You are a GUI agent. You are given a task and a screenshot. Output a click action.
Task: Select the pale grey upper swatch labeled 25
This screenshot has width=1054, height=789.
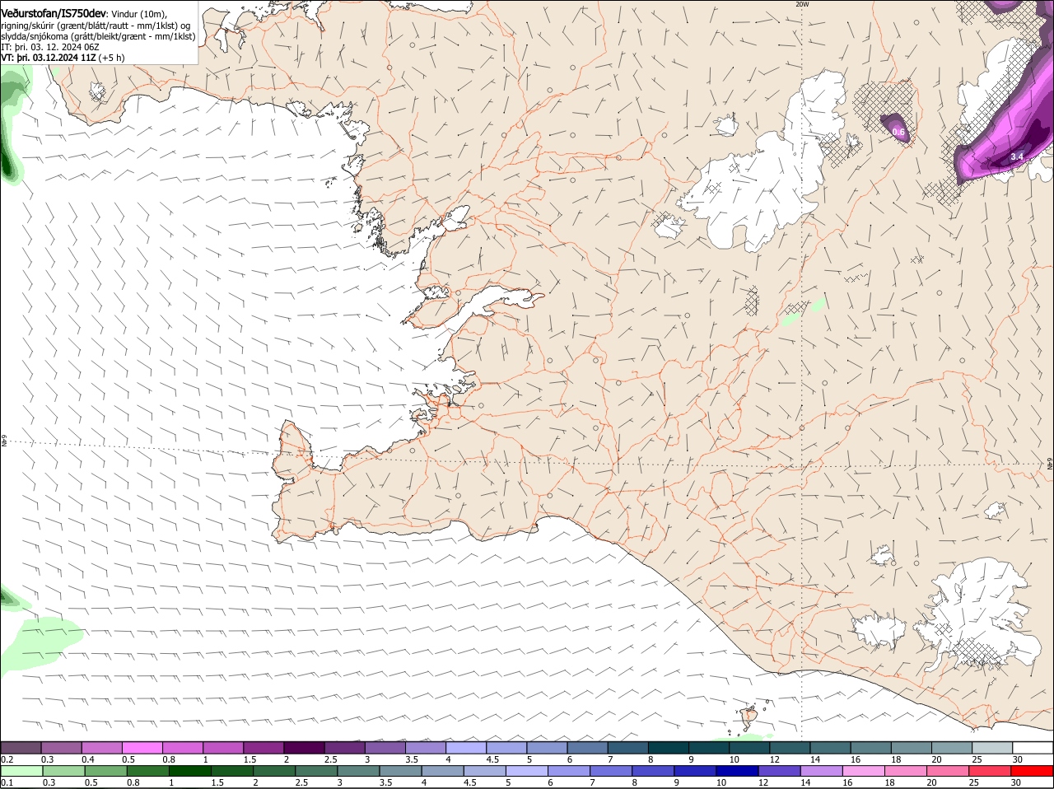tap(991, 748)
